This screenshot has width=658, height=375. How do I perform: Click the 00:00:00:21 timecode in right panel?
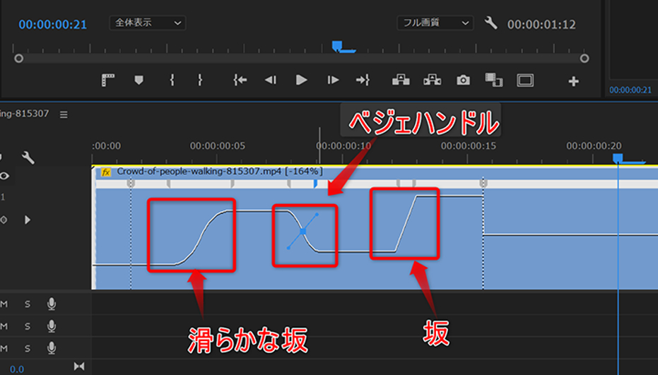point(630,90)
